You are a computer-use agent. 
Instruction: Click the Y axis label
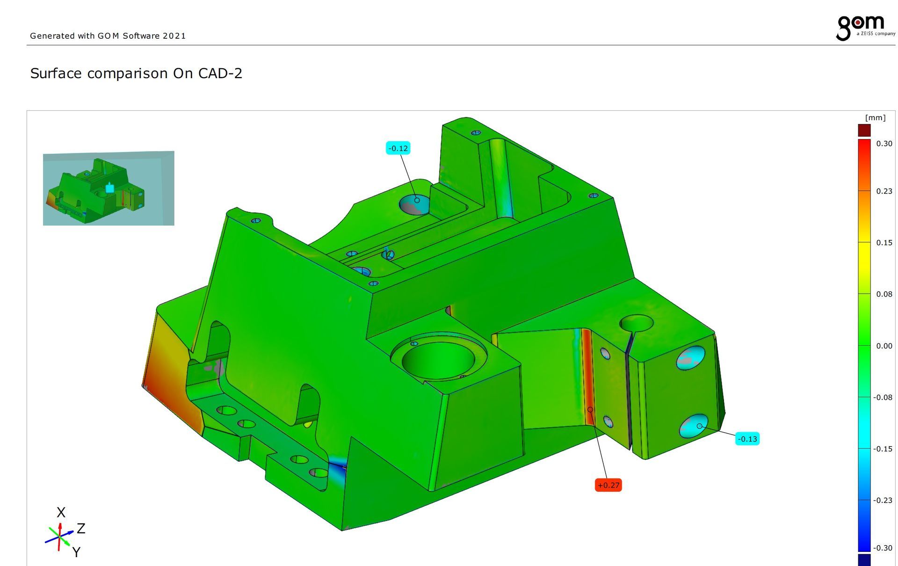click(x=76, y=552)
